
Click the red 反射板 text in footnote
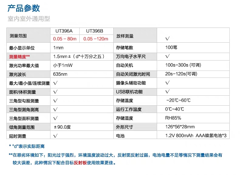(81, 163)
